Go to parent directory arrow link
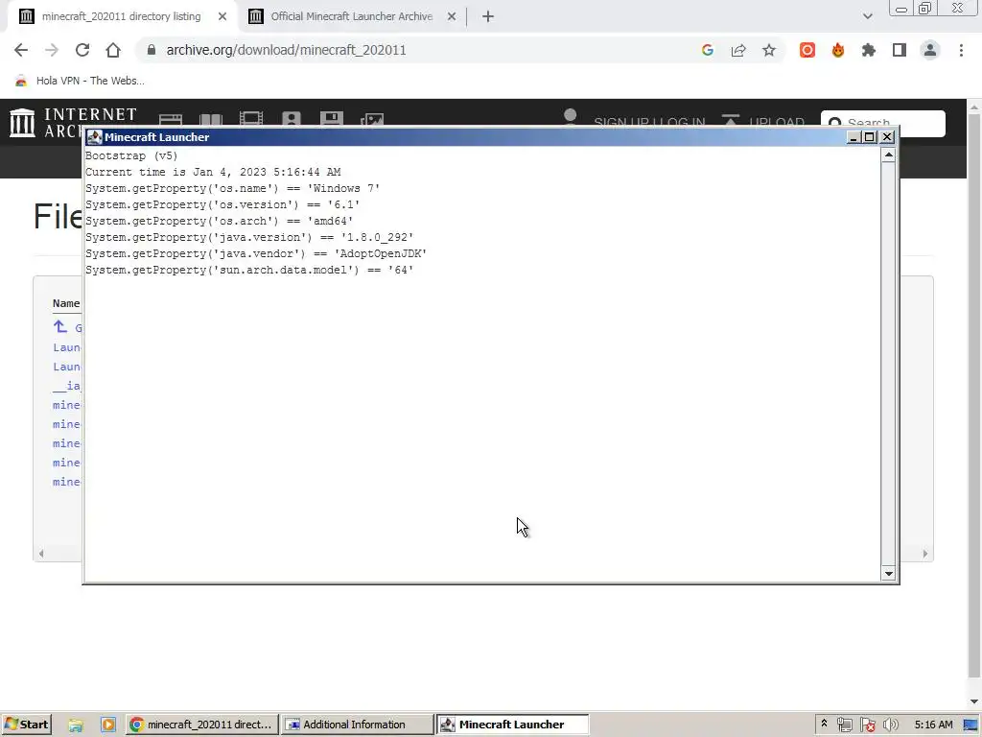This screenshot has width=982, height=737. point(60,326)
